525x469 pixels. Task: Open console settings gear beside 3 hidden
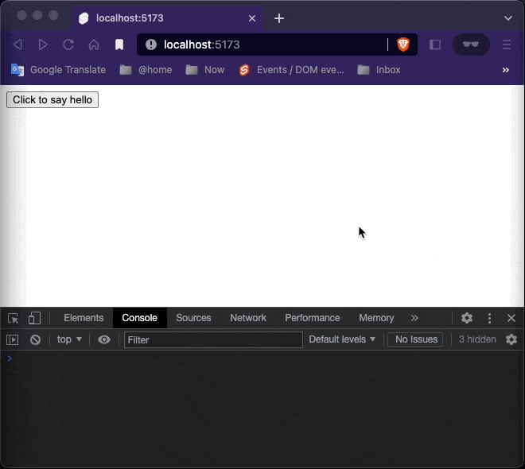point(511,339)
